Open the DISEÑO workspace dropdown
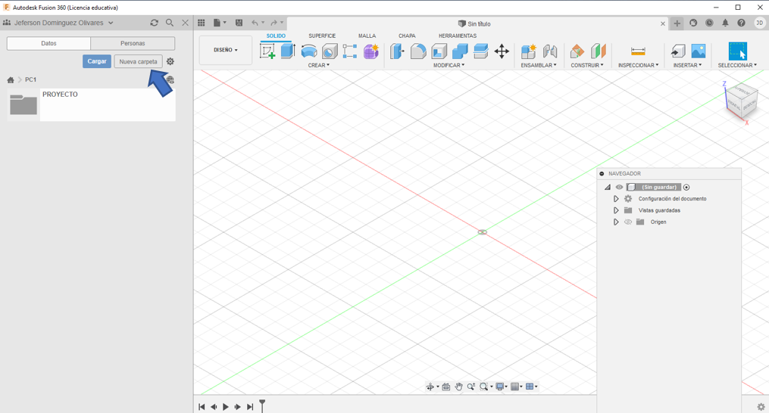Viewport: 769px width, 413px height. point(226,50)
